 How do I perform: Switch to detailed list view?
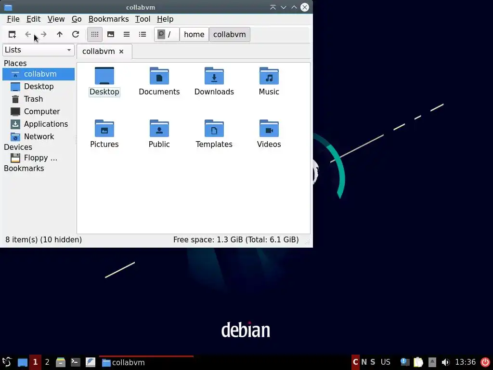143,34
